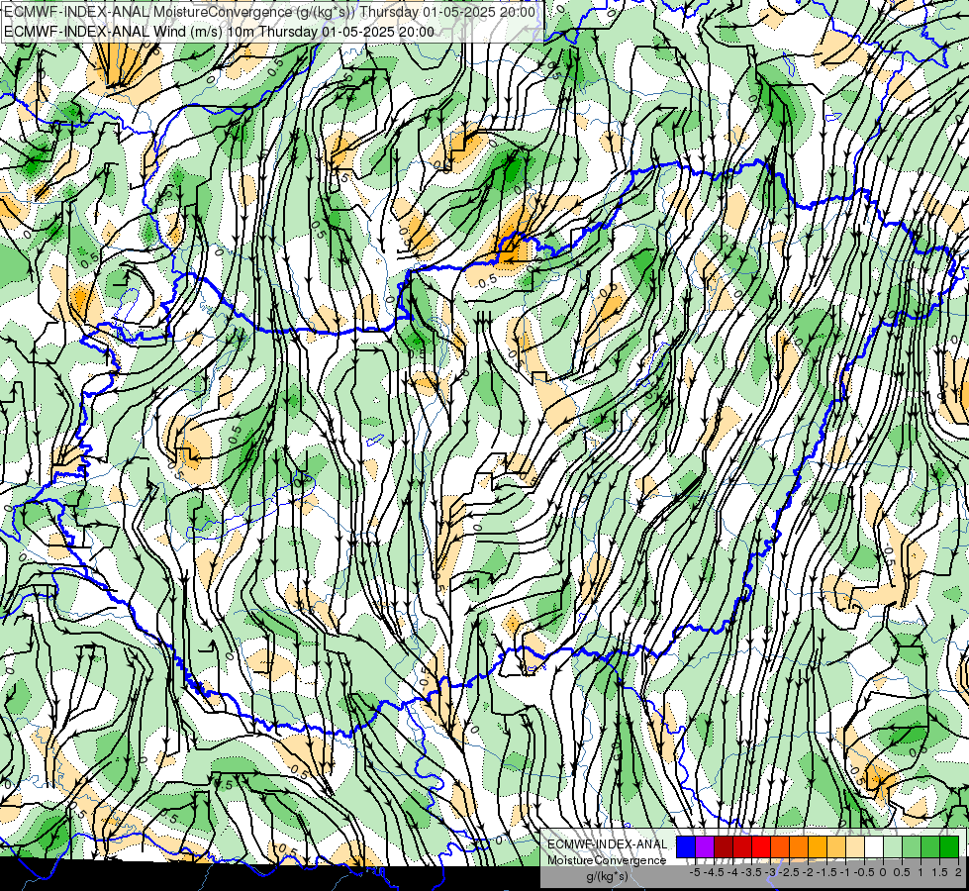Click the -1 legend scale value
This screenshot has width=969, height=891.
845,872
